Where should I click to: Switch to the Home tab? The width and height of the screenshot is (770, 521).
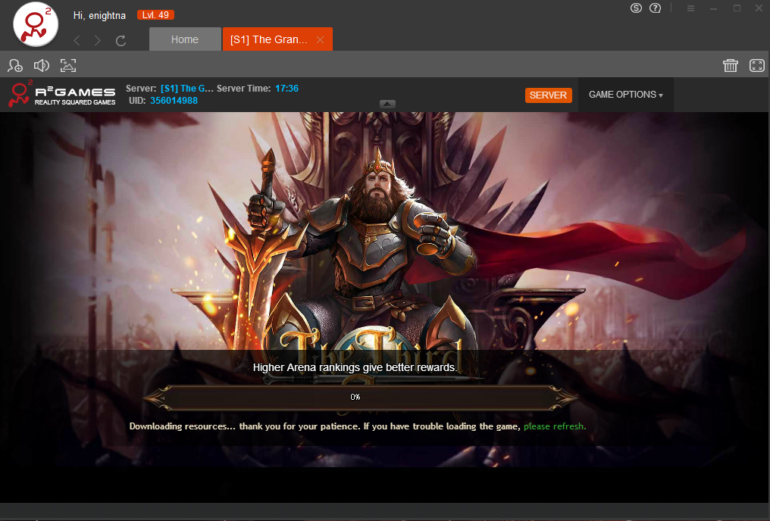[x=184, y=39]
